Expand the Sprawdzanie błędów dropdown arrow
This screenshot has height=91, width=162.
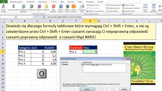click(x=140, y=8)
